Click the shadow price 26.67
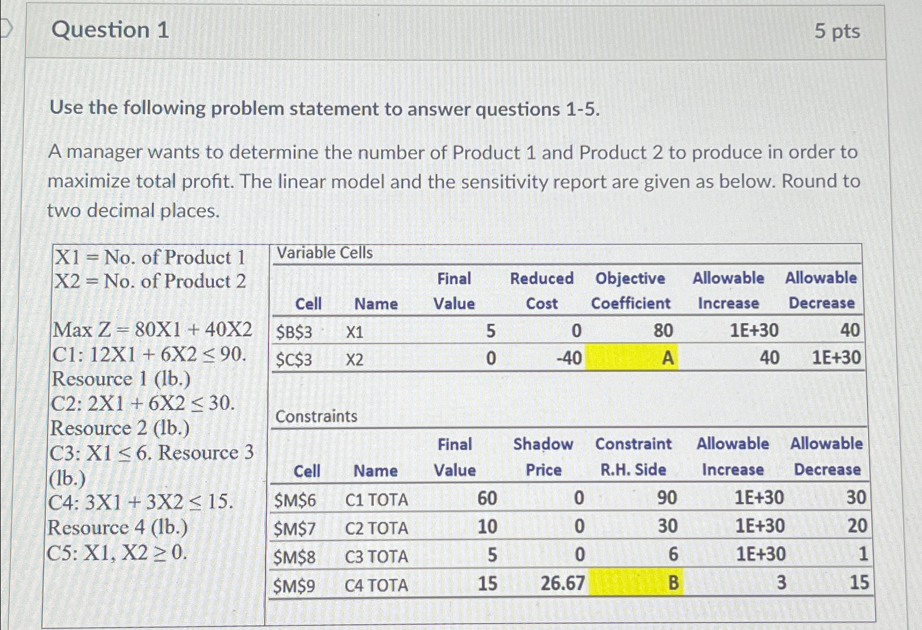Viewport: 922px width, 630px height. pyautogui.click(x=562, y=583)
